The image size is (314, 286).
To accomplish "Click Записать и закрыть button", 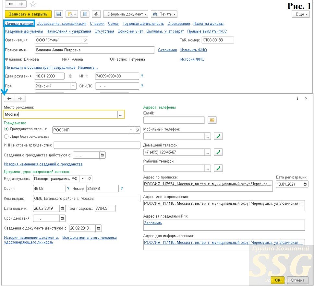I will (28, 14).
